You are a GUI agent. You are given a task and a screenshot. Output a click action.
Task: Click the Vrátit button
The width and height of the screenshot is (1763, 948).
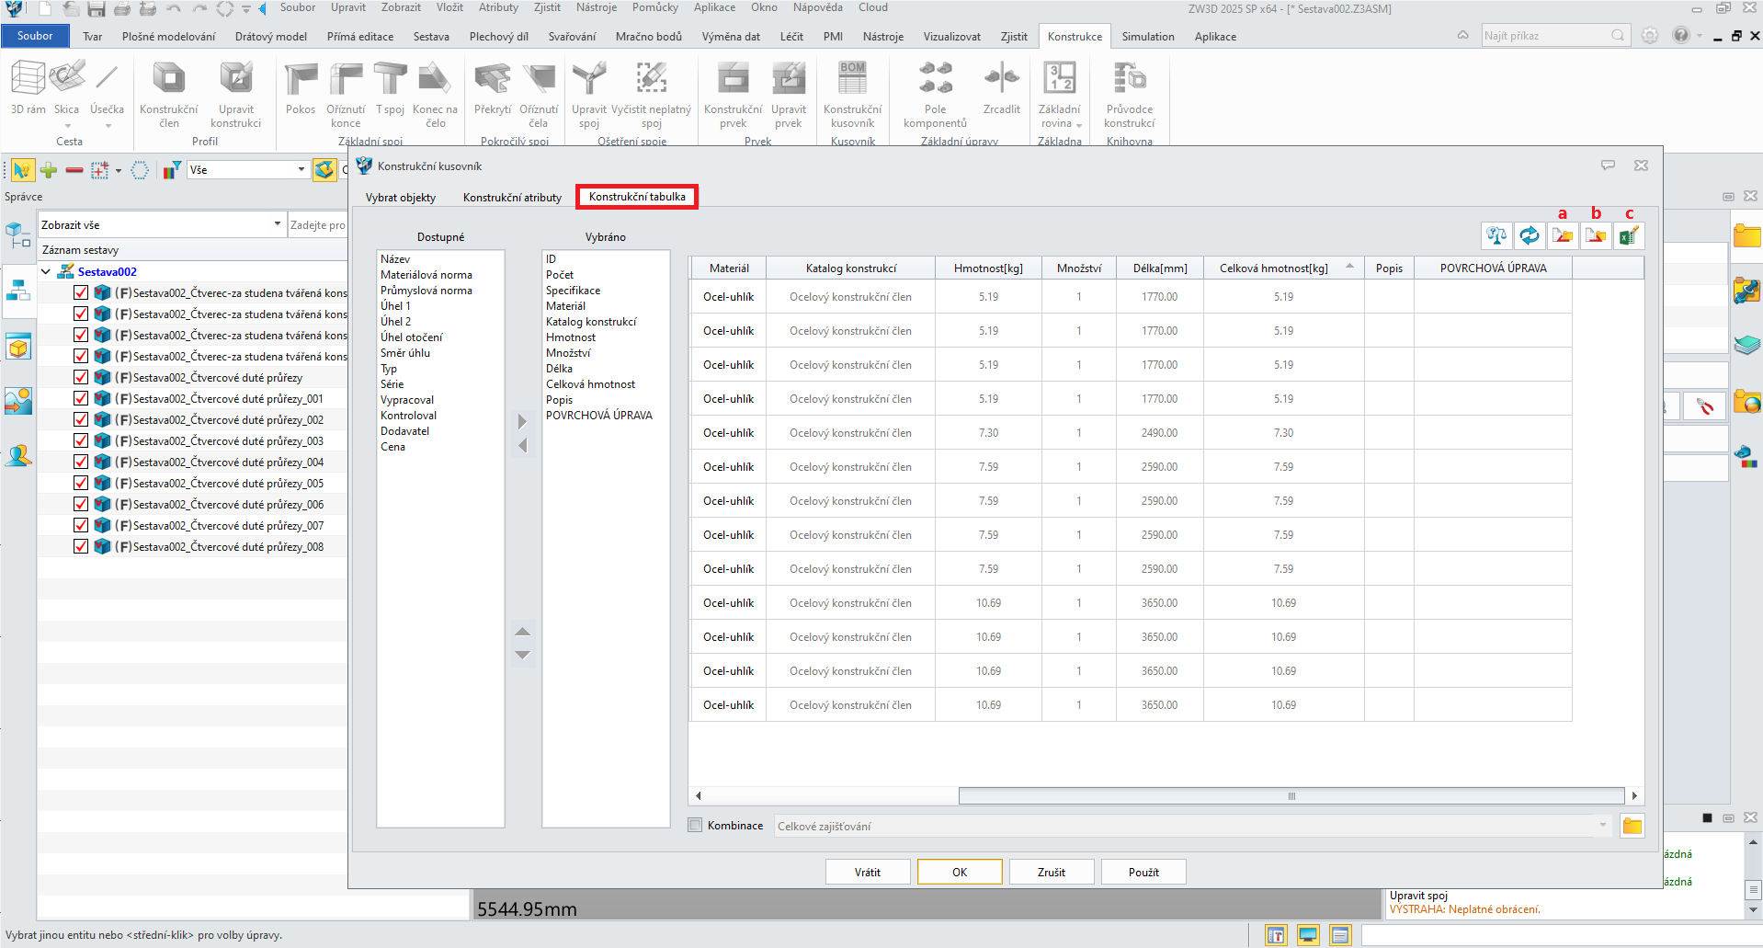click(x=868, y=872)
